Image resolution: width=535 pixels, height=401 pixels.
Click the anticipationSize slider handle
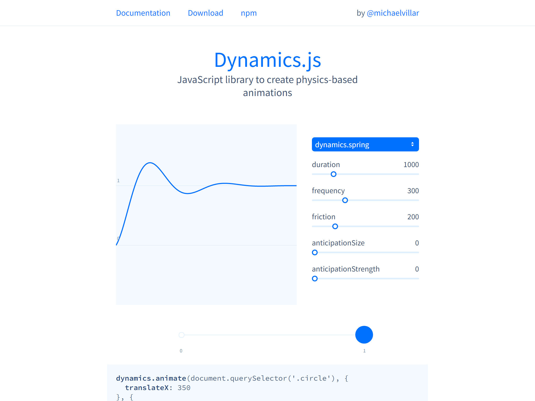(315, 252)
